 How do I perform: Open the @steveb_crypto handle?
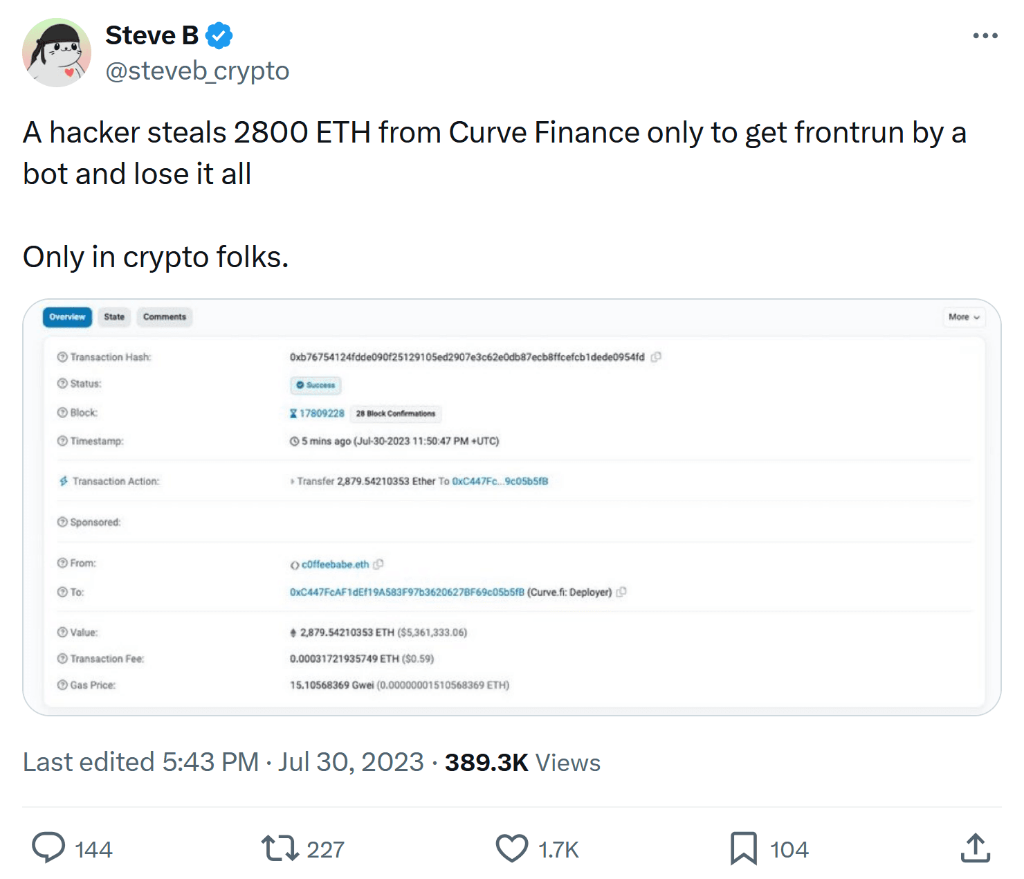[x=197, y=71]
